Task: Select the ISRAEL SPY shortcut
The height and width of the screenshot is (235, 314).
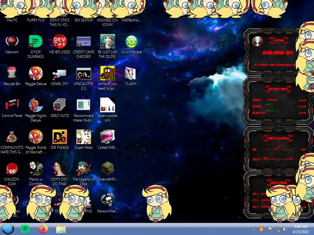Action: [59, 74]
